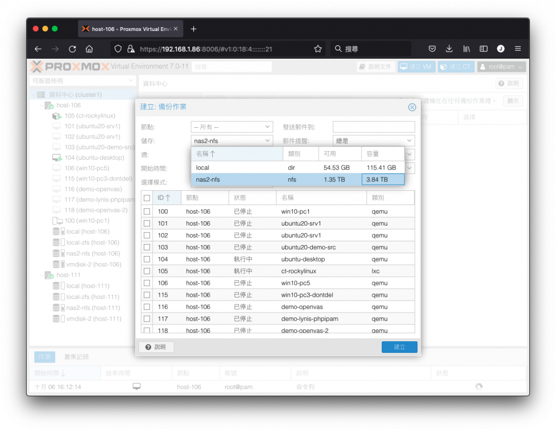Bookmark the page with the star icon

pos(318,49)
